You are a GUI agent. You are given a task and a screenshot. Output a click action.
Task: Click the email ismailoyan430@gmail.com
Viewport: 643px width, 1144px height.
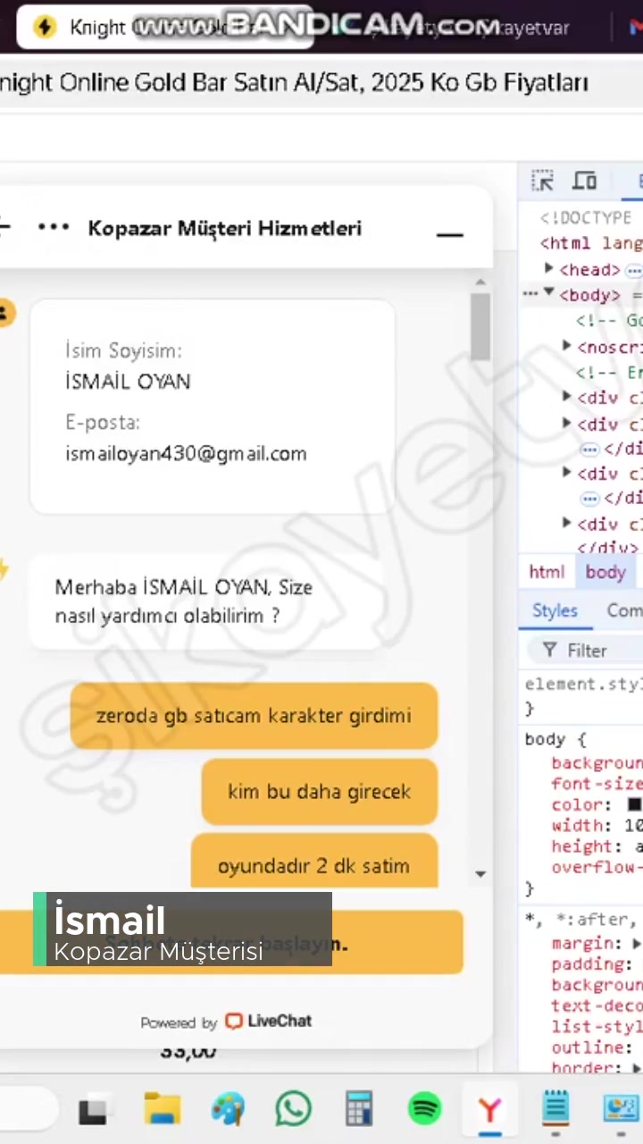pyautogui.click(x=186, y=453)
